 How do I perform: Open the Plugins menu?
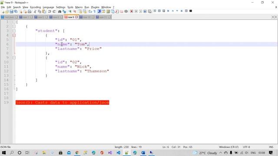coord(95,7)
